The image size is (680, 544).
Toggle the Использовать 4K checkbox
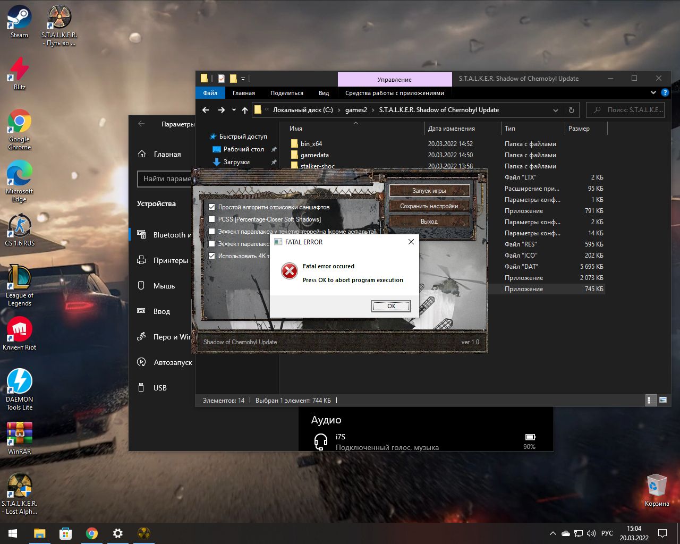click(212, 256)
